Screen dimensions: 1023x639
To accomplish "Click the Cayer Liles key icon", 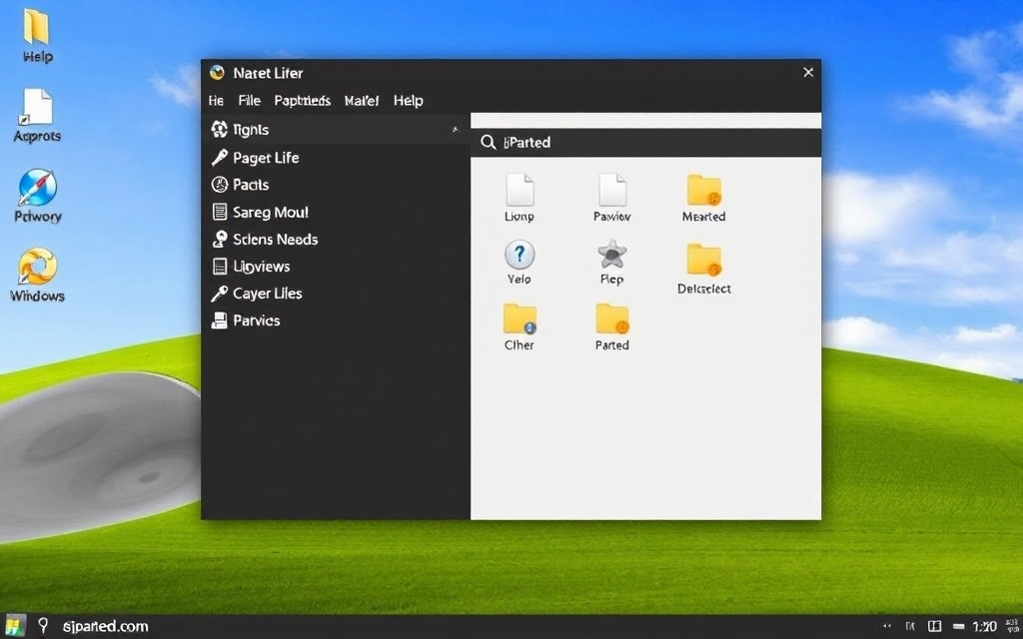I will 219,294.
